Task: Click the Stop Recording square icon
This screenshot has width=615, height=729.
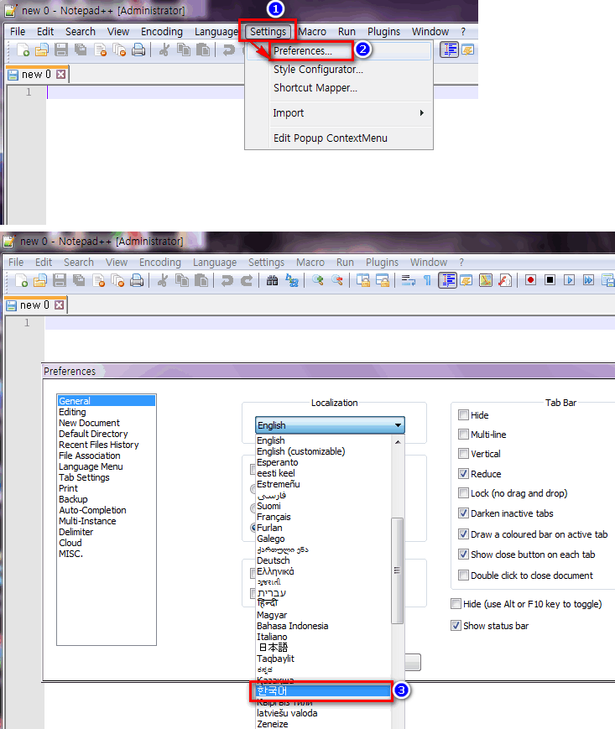Action: coord(550,280)
